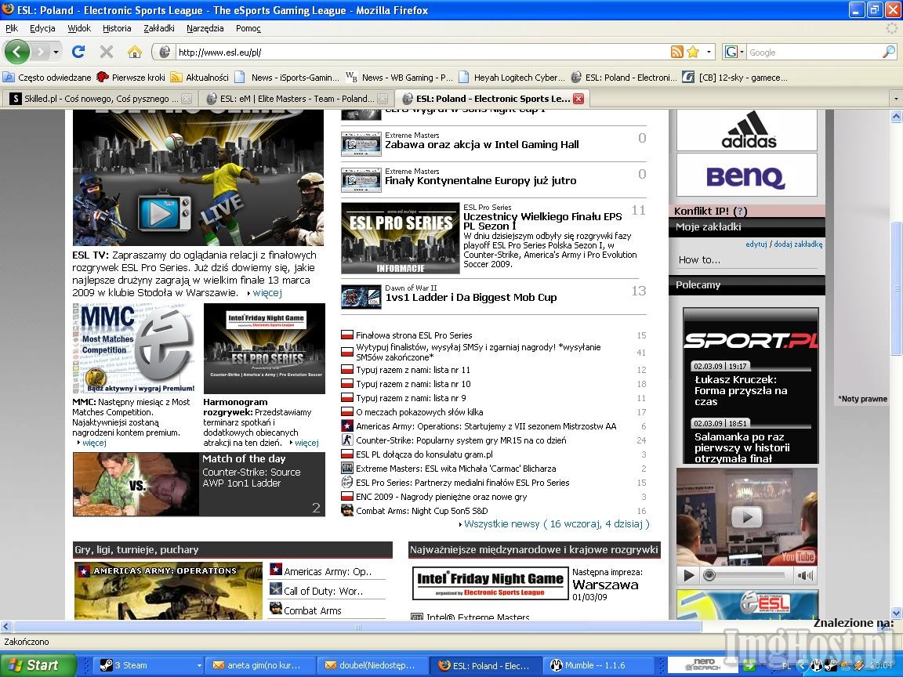Open the Americas Army: Operations game banner

pyautogui.click(x=169, y=592)
